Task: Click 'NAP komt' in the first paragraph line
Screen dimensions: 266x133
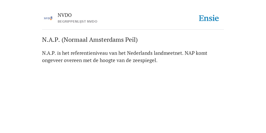Action: [196, 53]
